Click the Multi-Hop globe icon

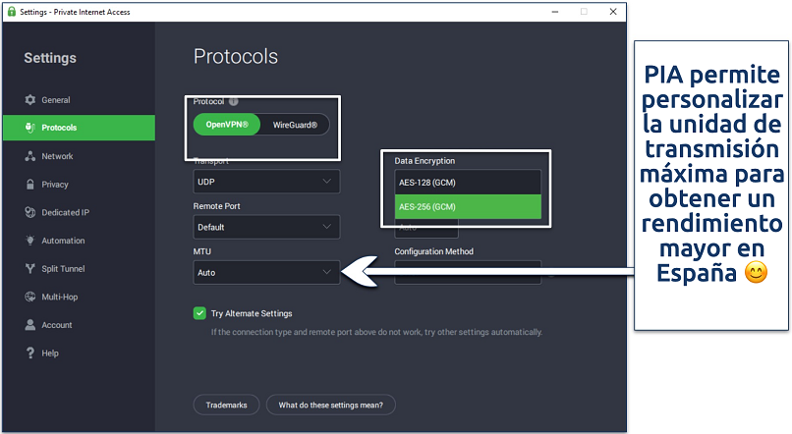tap(30, 297)
